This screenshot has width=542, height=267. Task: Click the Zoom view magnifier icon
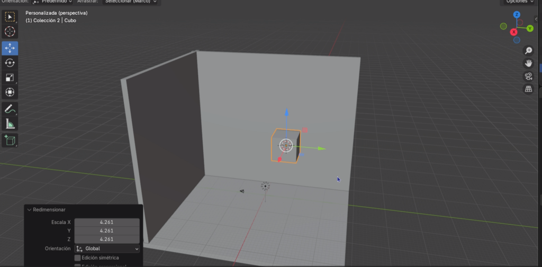[x=528, y=51]
